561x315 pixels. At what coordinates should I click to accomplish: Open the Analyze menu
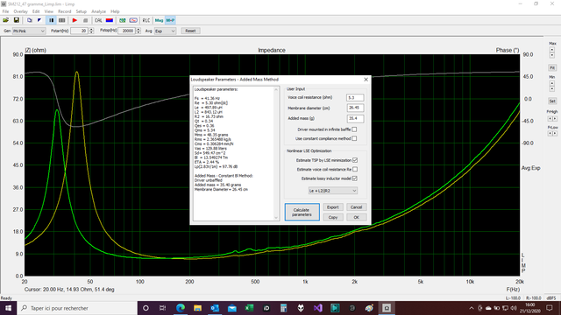click(98, 11)
